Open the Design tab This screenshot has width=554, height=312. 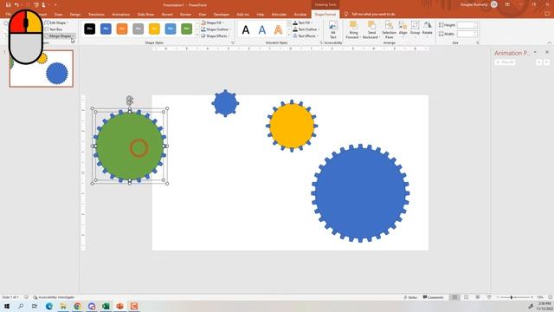(75, 15)
